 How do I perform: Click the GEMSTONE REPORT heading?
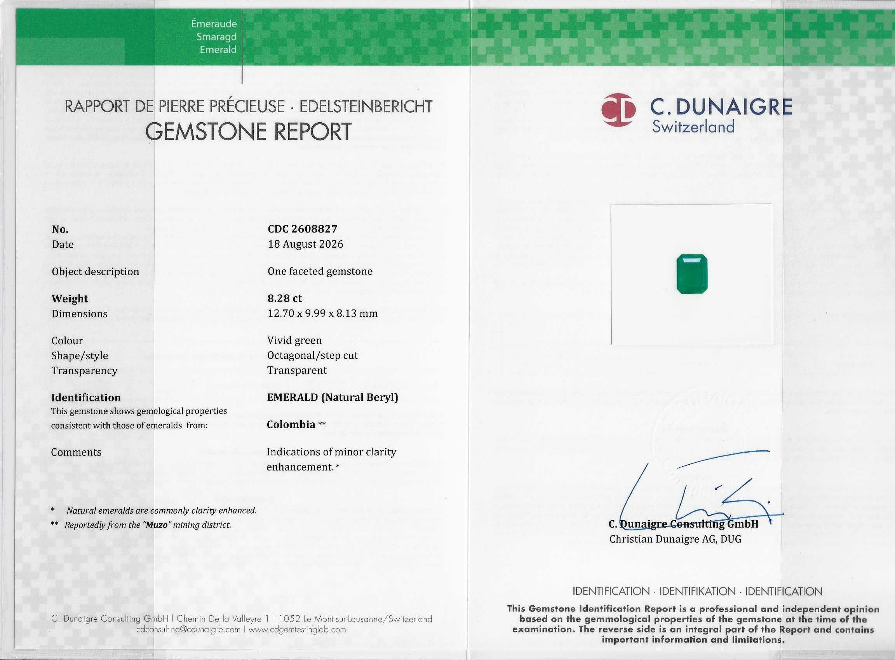pyautogui.click(x=248, y=132)
